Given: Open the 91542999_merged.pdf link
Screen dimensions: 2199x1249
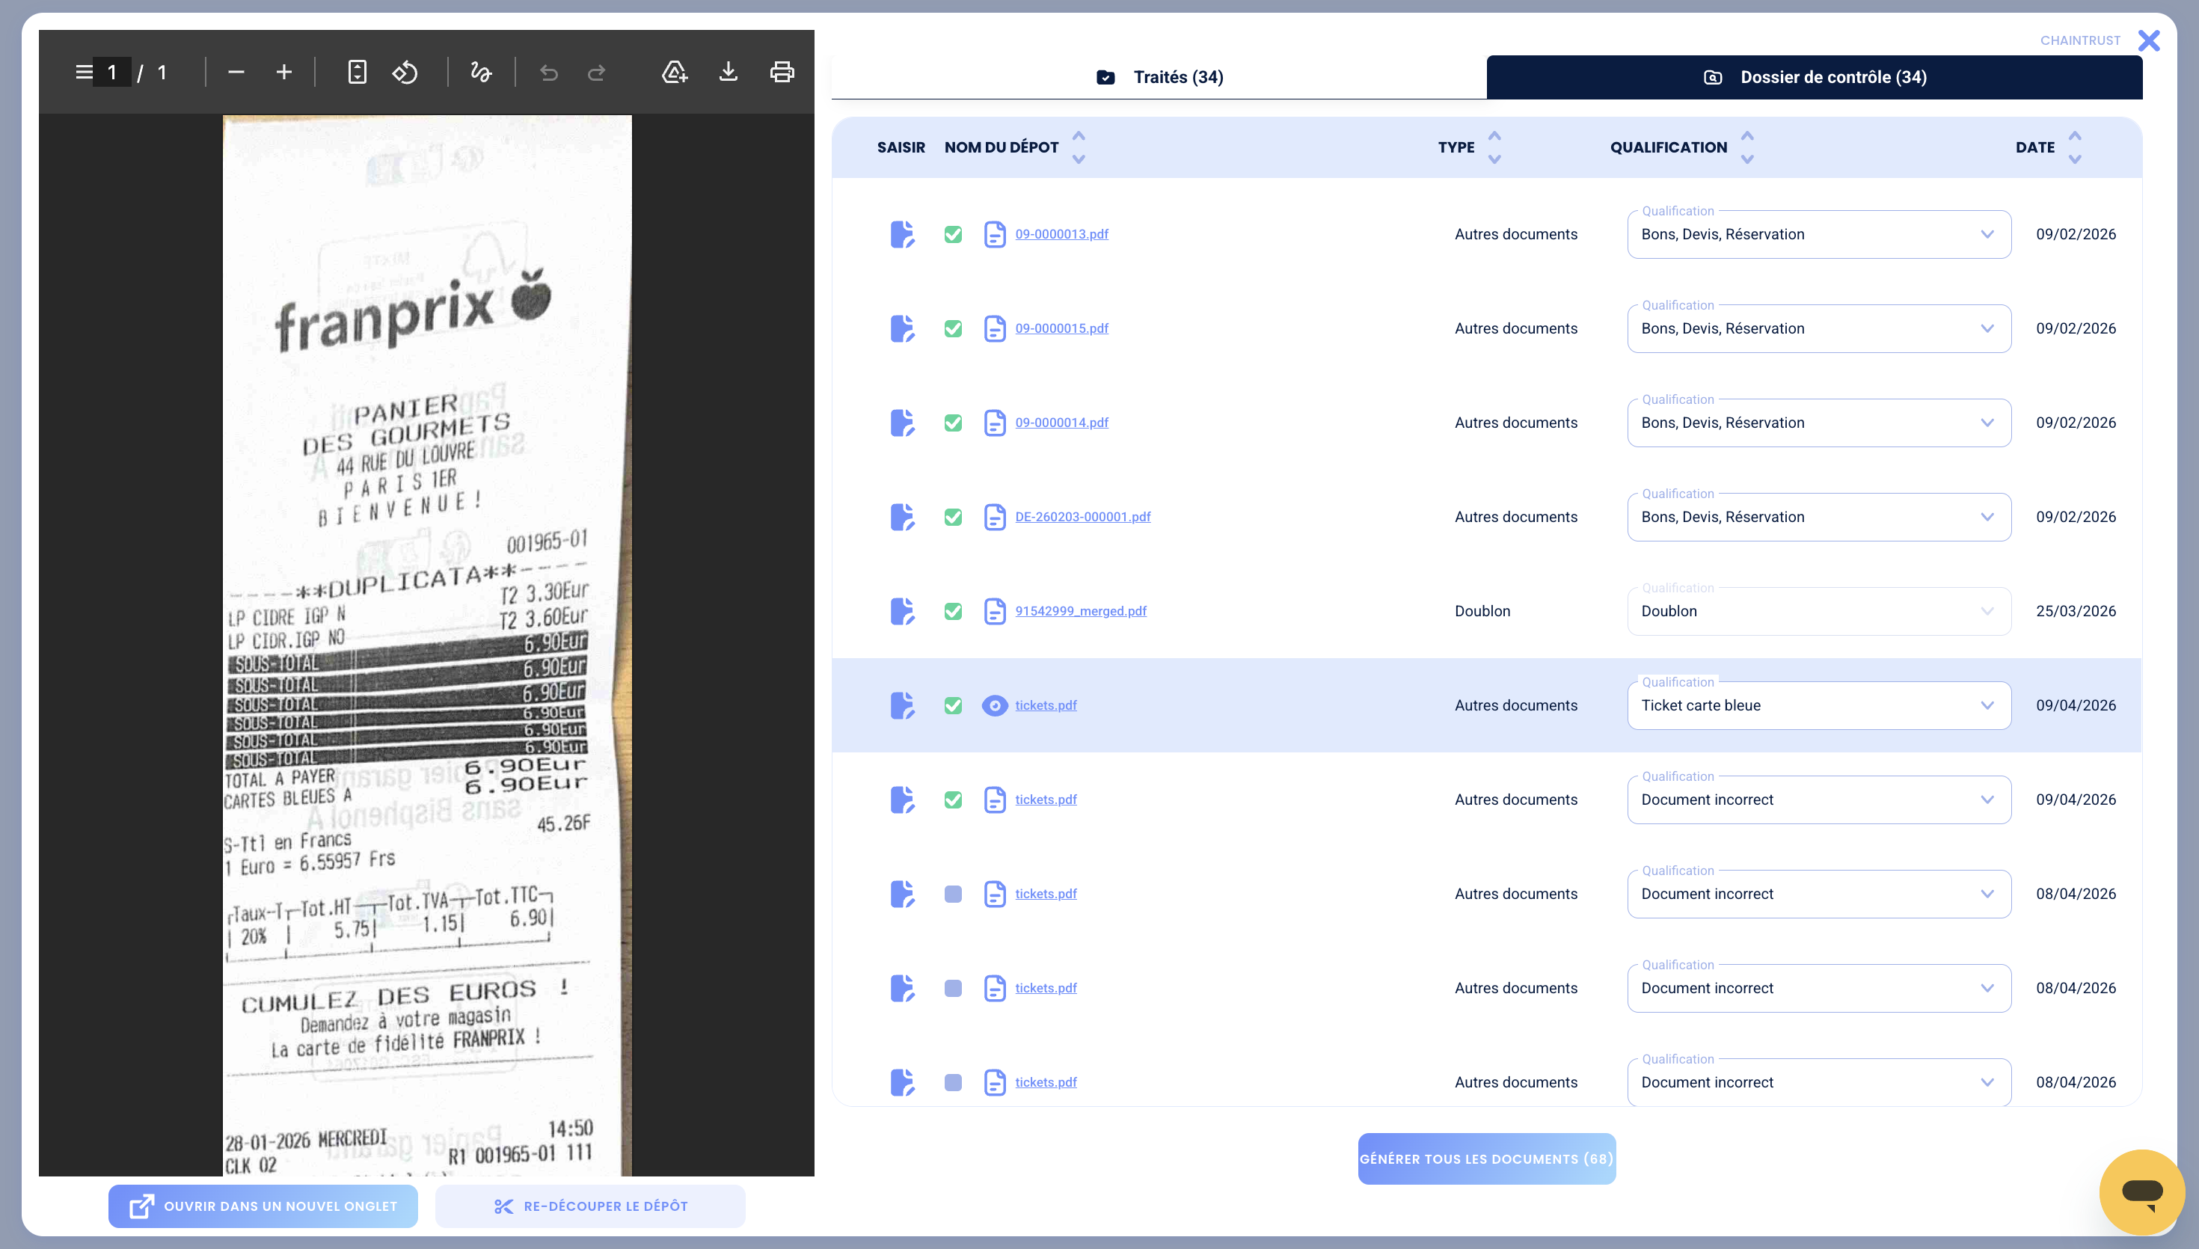Looking at the screenshot, I should point(1081,612).
